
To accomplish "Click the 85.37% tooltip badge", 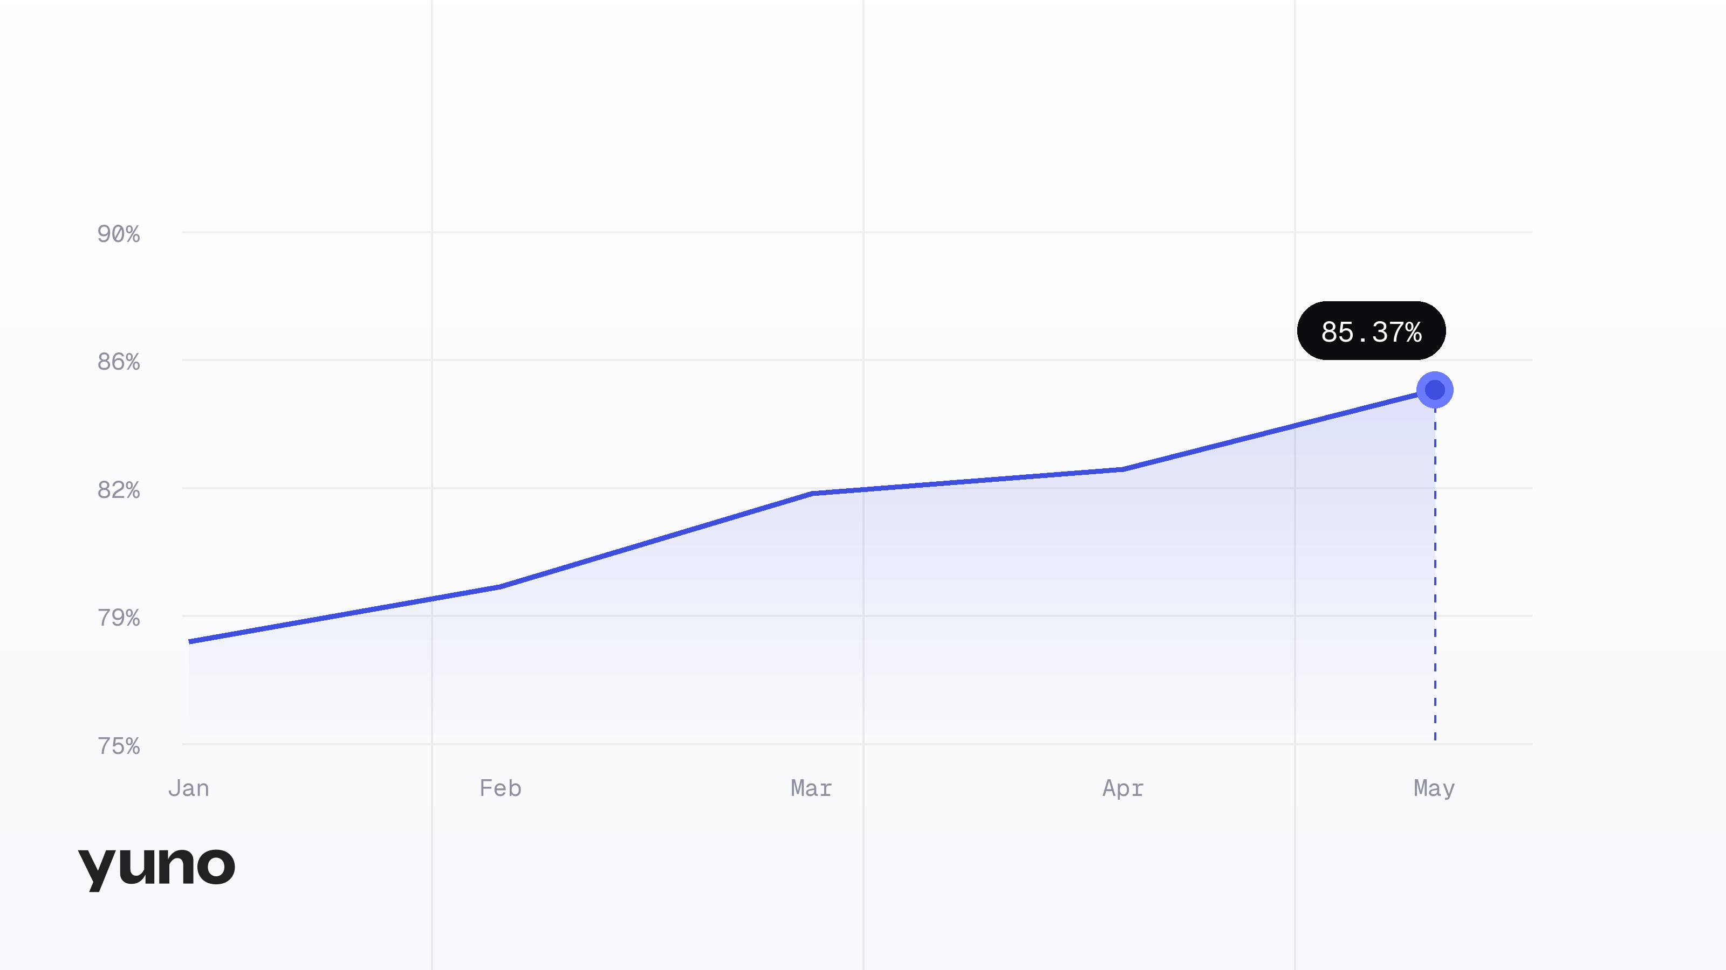I will tap(1371, 331).
